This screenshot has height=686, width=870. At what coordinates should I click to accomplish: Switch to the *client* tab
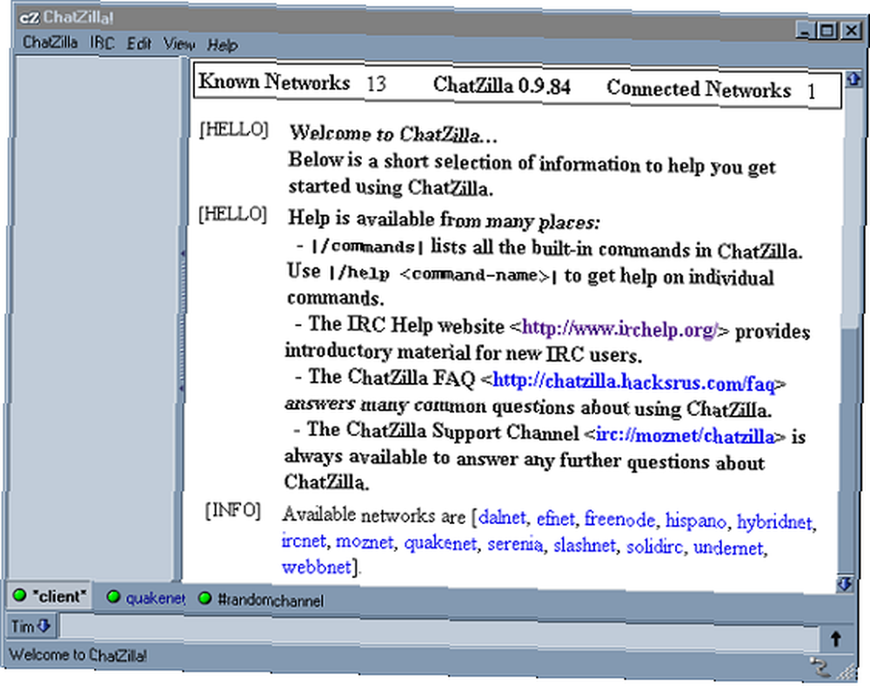point(50,595)
